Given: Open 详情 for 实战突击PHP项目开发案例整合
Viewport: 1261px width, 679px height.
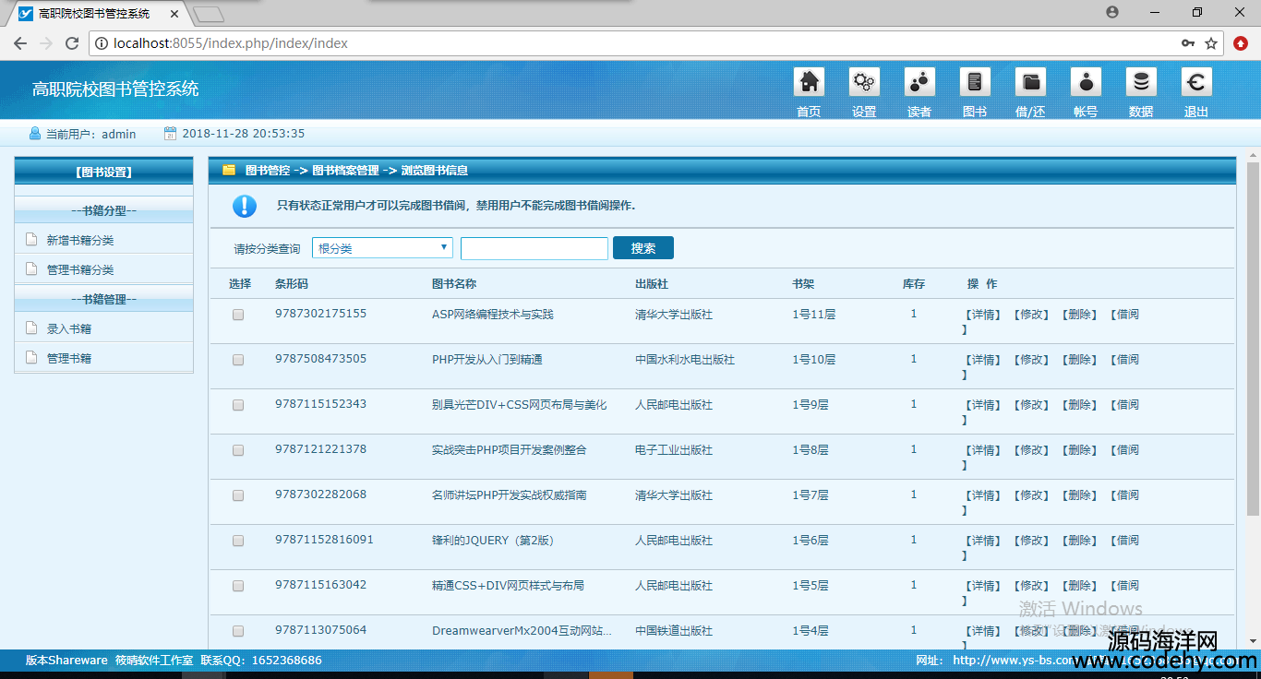Looking at the screenshot, I should pos(983,450).
